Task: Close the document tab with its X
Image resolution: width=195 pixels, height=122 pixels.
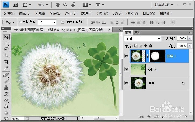Action: pyautogui.click(x=109, y=30)
